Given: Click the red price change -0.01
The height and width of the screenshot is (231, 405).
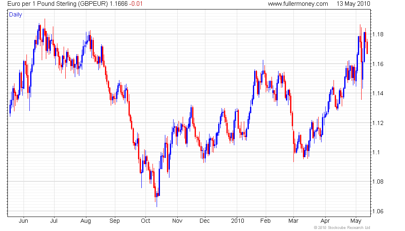Looking at the screenshot, I should tap(136, 4).
